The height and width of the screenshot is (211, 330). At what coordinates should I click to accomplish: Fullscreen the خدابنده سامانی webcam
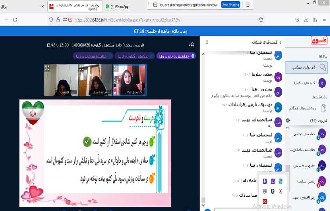click(x=81, y=68)
